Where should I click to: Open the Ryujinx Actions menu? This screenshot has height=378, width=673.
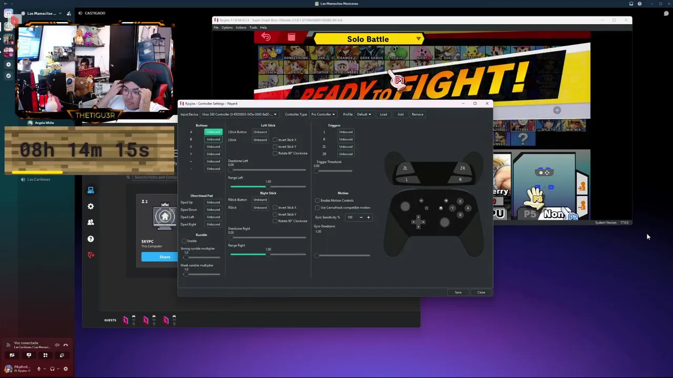(241, 27)
